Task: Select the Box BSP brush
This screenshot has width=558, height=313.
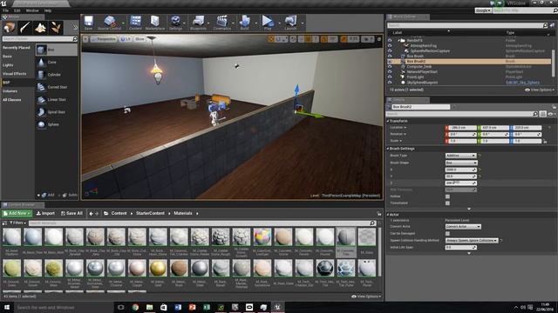Action: click(x=57, y=50)
